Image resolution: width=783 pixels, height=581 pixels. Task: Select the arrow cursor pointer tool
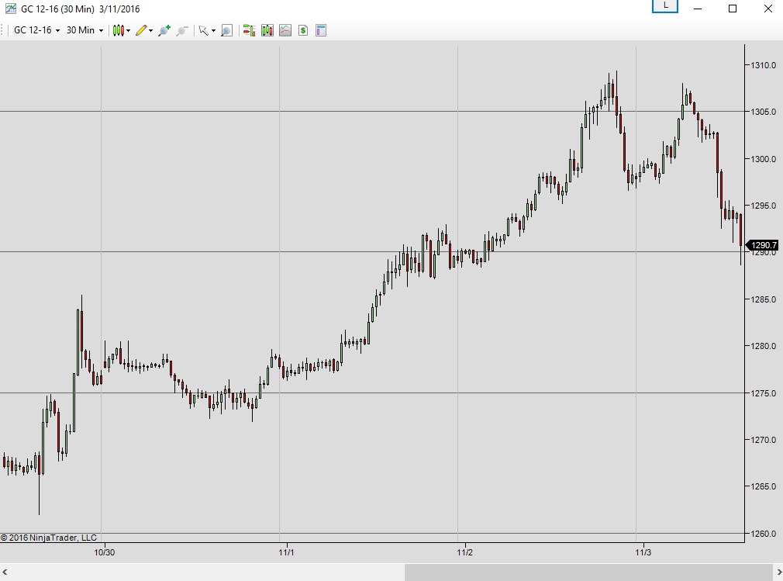coord(203,30)
